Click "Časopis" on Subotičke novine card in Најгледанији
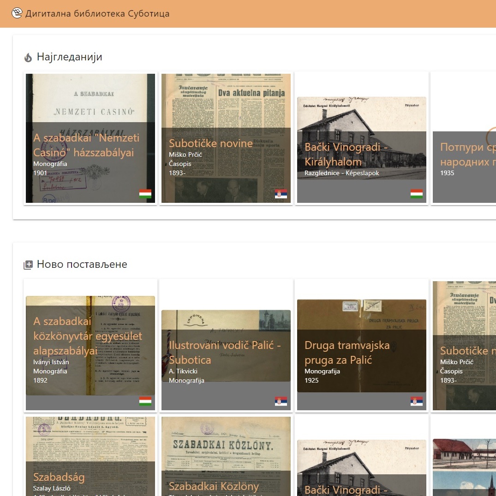The height and width of the screenshot is (496, 496). [x=180, y=164]
